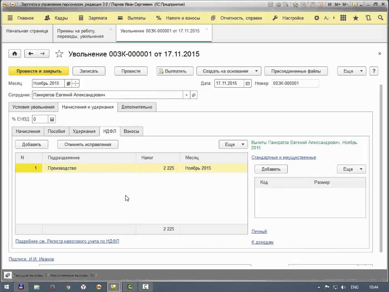
Task: Click the vertical scrollbar of the form
Action: (381, 169)
